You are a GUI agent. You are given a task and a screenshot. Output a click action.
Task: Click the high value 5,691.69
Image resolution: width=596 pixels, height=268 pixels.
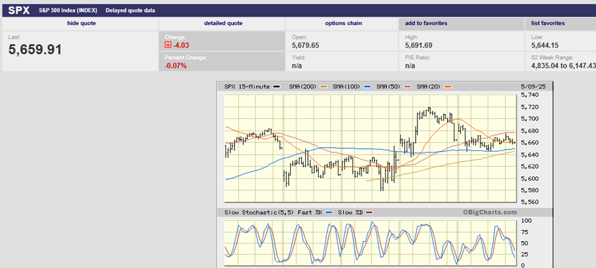click(419, 46)
